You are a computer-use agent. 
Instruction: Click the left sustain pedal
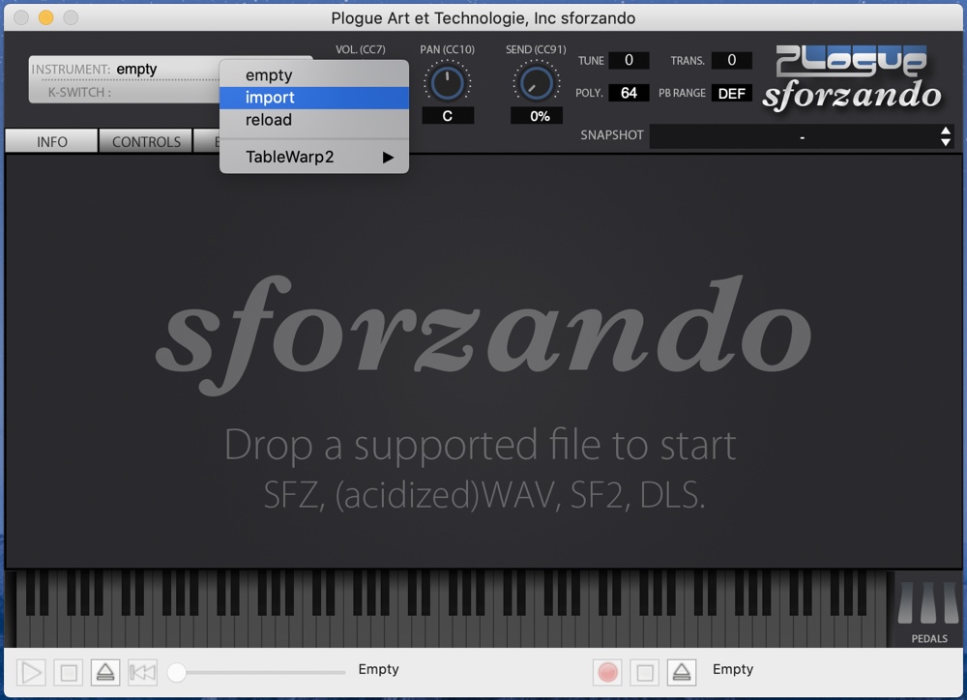point(905,602)
